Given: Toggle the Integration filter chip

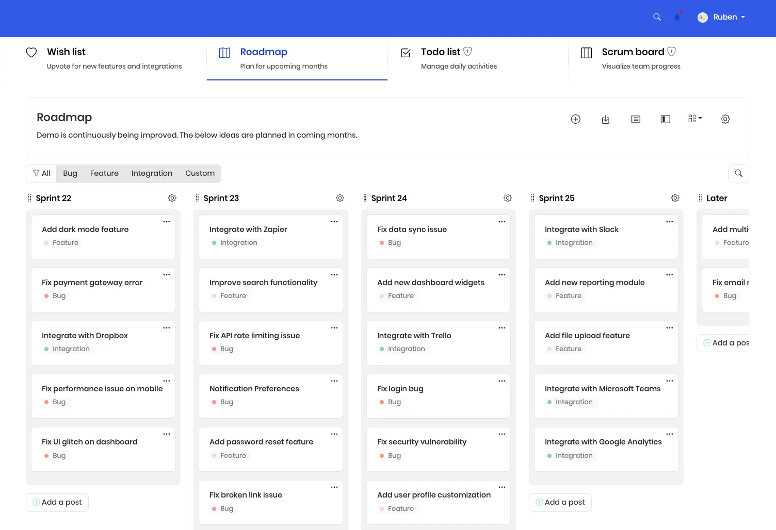Looking at the screenshot, I should pos(152,173).
